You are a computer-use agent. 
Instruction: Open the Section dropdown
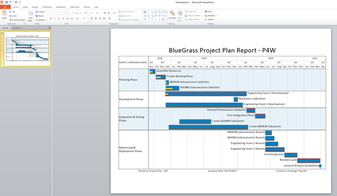point(41,20)
